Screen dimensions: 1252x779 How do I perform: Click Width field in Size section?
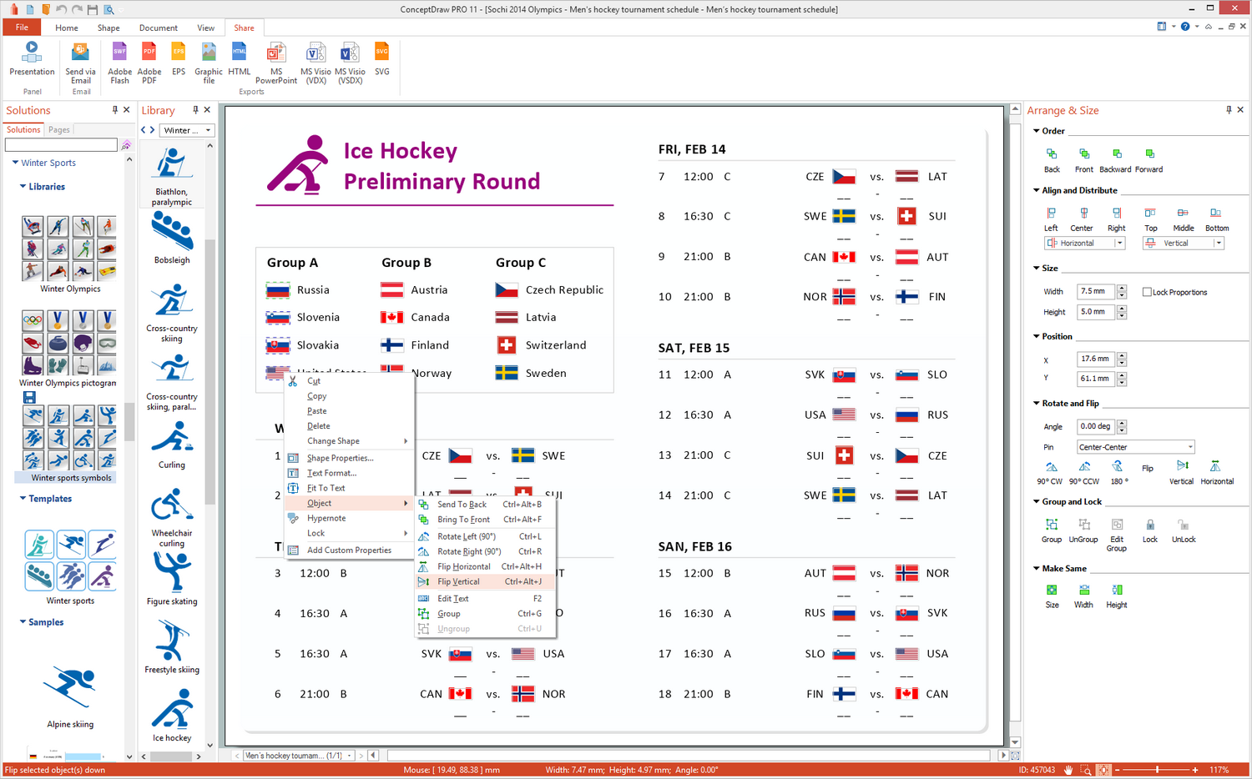point(1096,292)
